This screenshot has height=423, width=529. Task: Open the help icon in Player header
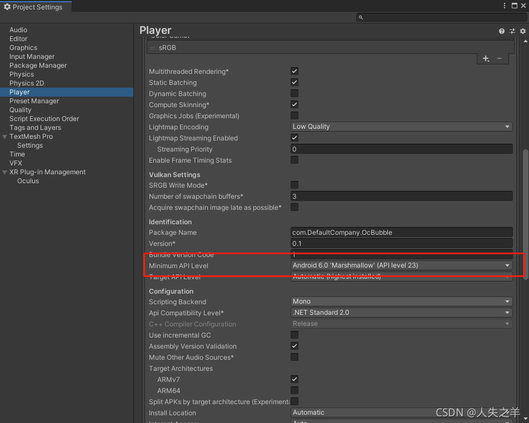point(501,31)
